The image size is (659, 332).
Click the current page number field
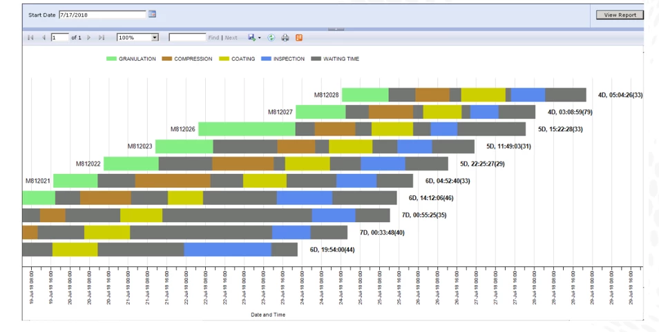tap(59, 38)
